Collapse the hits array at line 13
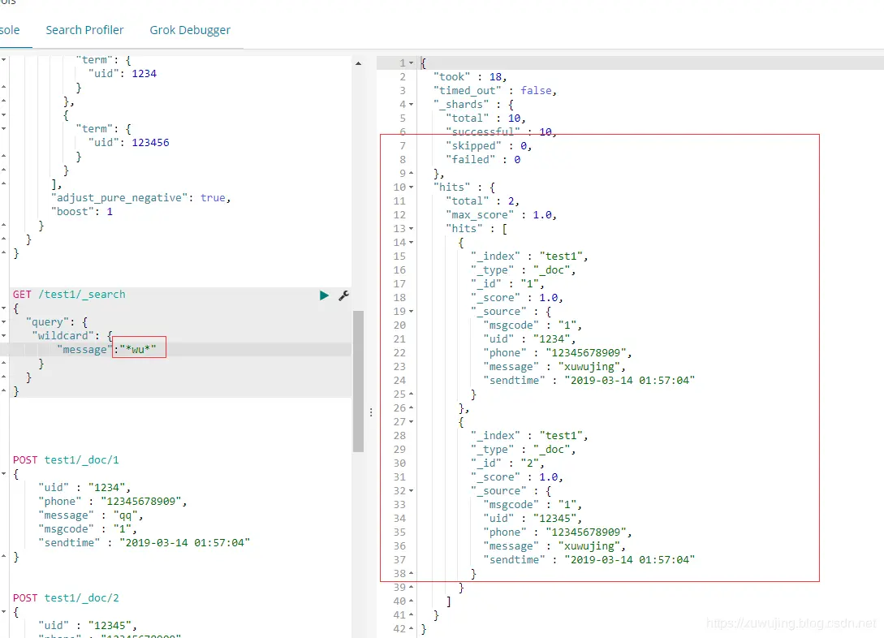Image resolution: width=884 pixels, height=638 pixels. pyautogui.click(x=411, y=229)
